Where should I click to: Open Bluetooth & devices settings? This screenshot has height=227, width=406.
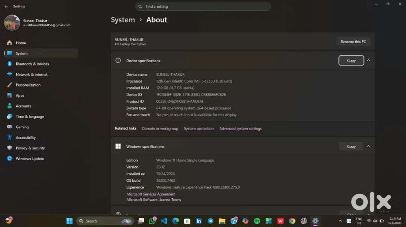(32, 64)
